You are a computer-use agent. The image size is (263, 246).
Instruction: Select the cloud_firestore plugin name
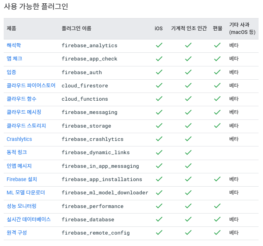click(x=85, y=86)
